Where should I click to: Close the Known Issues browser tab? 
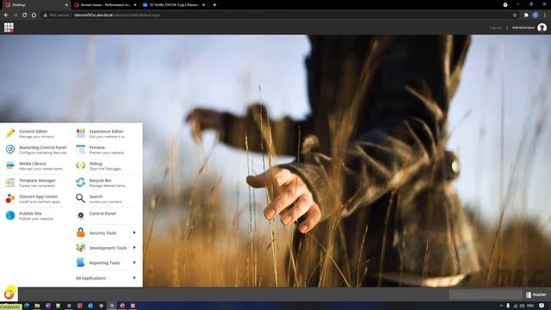click(135, 5)
